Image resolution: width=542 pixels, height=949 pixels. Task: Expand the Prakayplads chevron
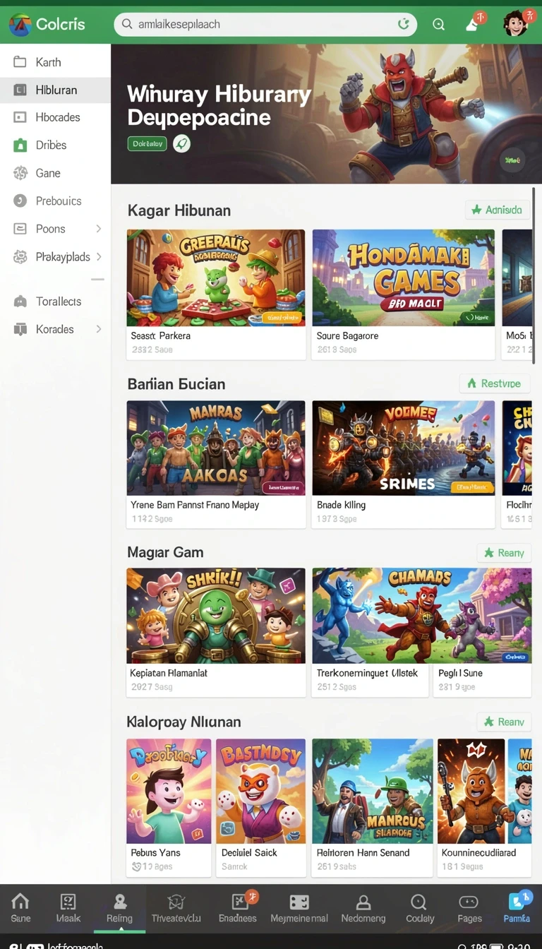[x=98, y=257]
